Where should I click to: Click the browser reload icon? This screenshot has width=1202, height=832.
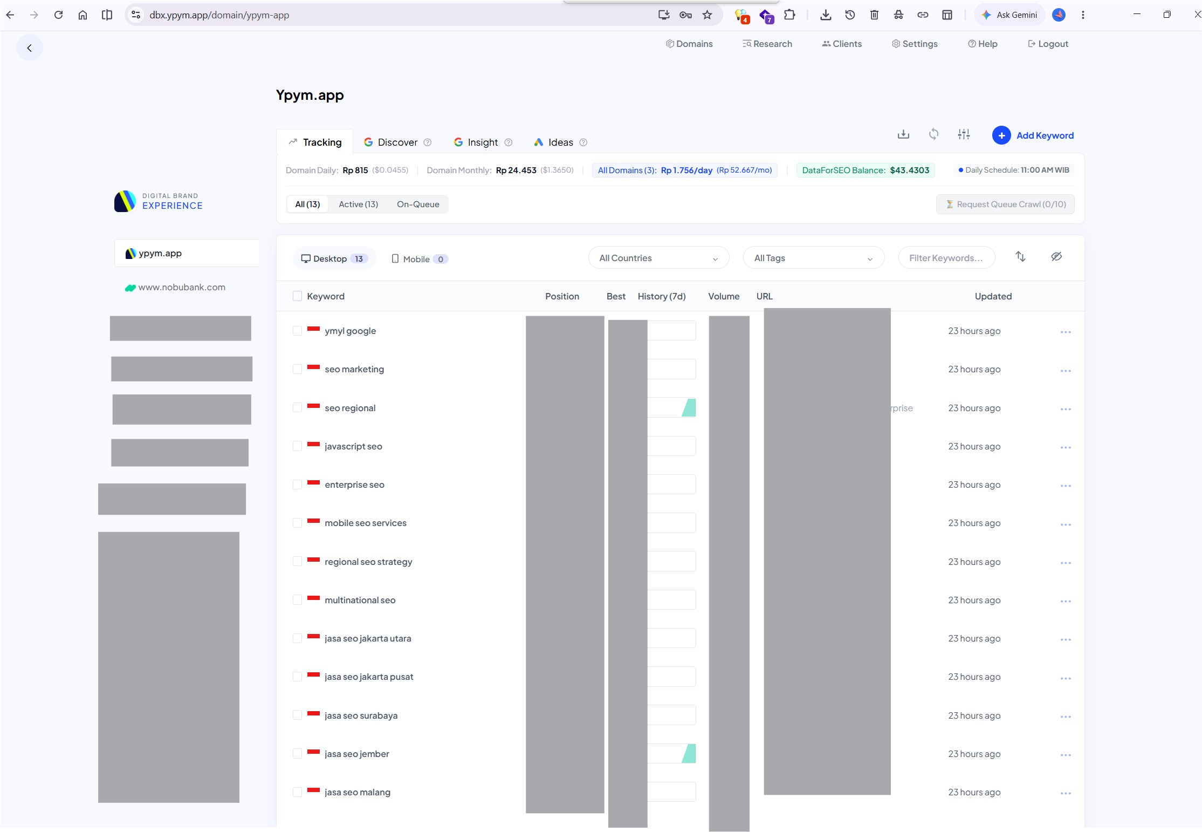click(58, 15)
